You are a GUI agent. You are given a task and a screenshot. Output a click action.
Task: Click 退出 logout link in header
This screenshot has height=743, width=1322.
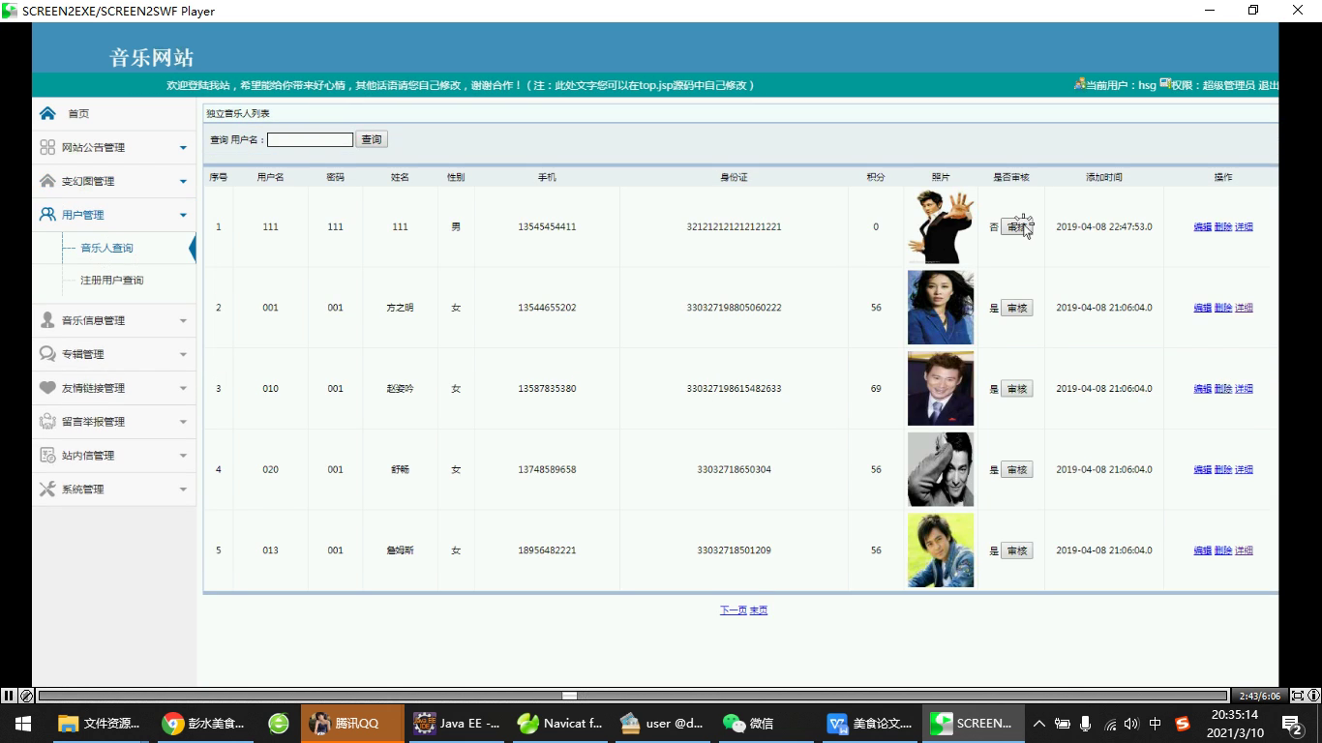[1268, 85]
